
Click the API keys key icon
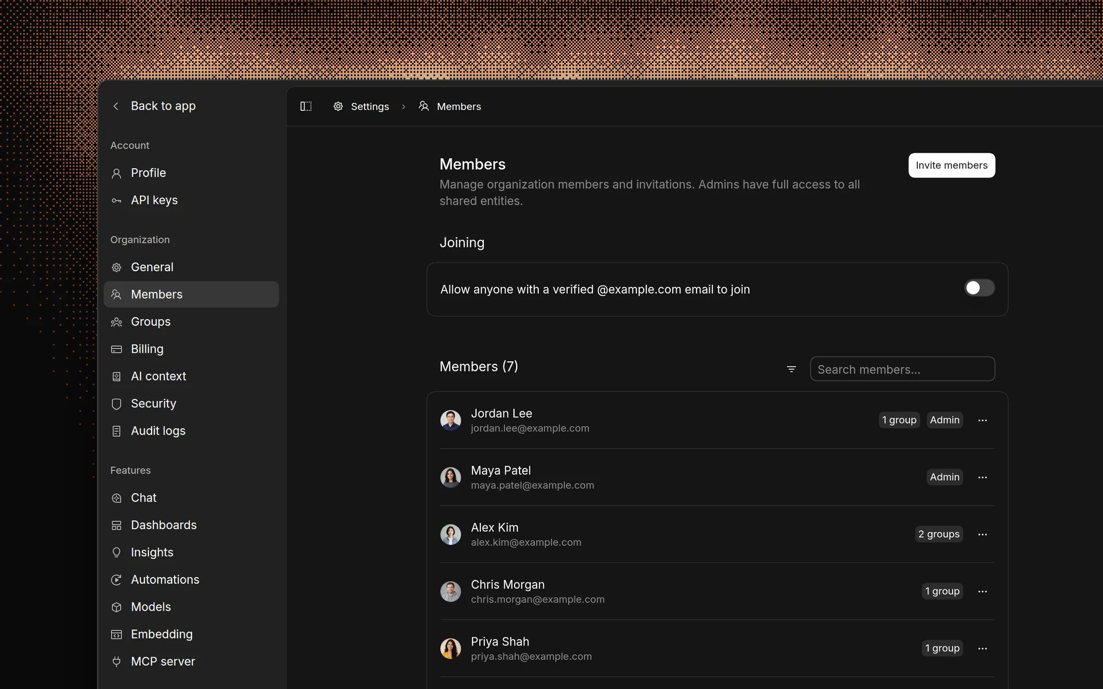[x=116, y=201]
